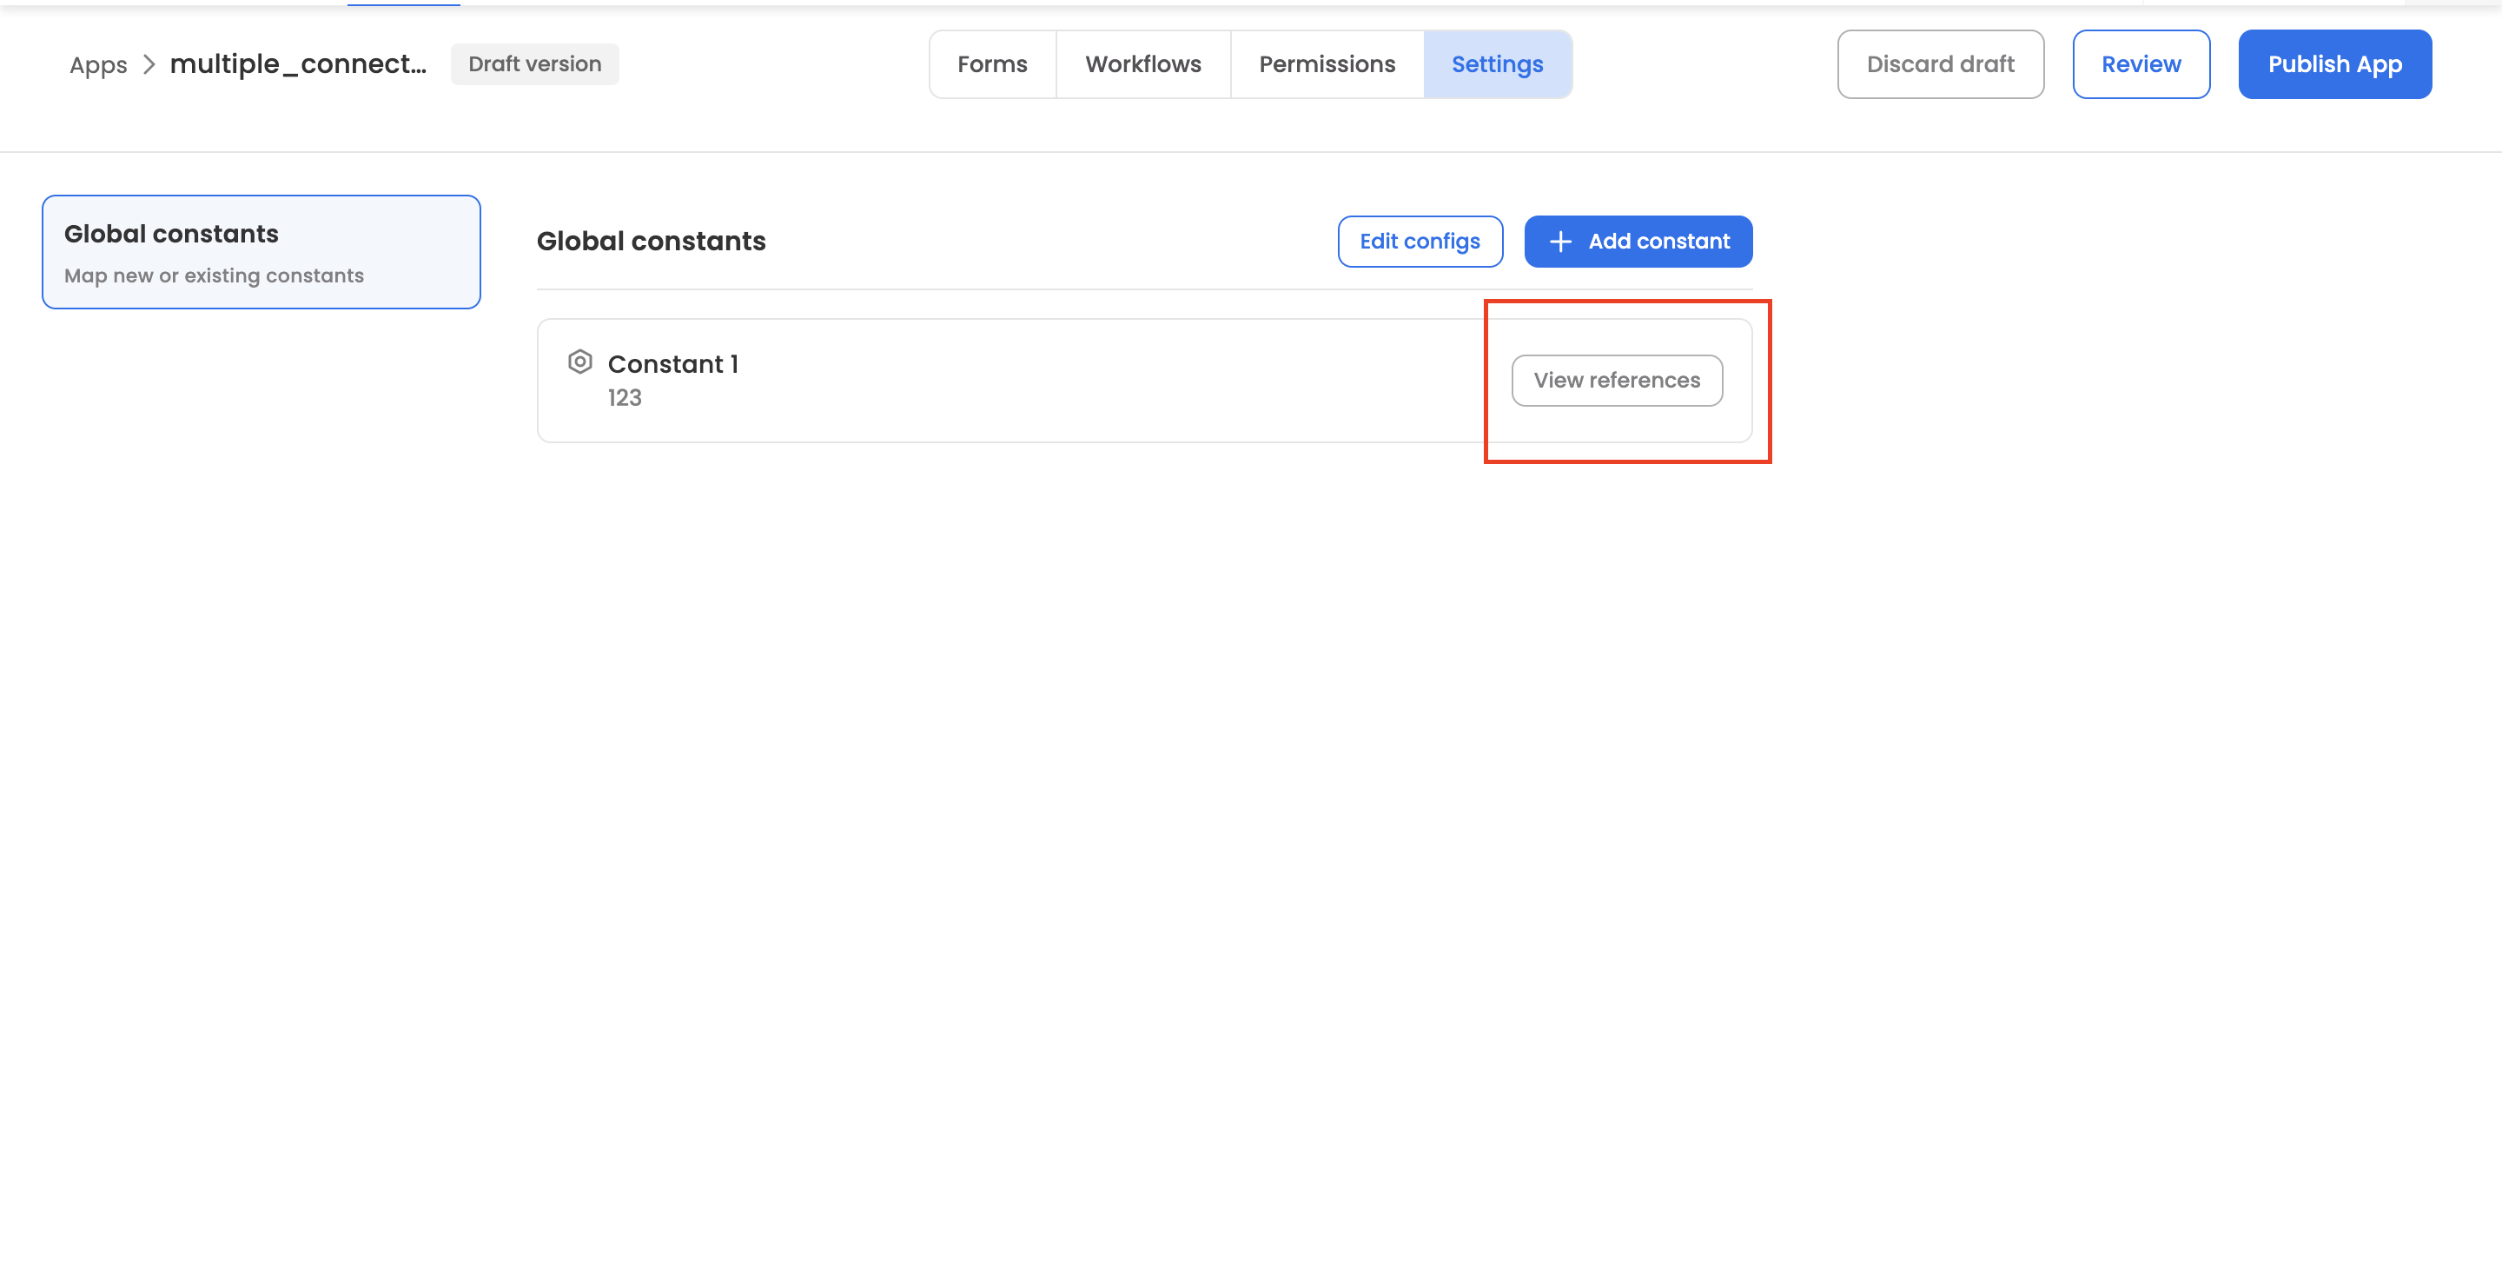
Task: Click the multiple_connect... app name
Action: (x=298, y=64)
